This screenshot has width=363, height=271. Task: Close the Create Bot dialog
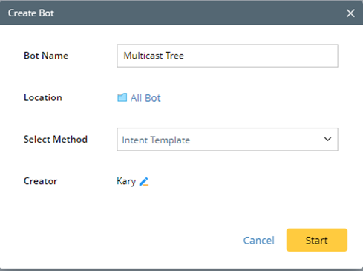tap(350, 13)
